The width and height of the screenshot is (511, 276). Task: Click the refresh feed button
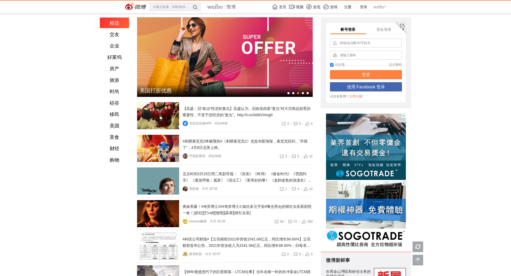click(418, 247)
